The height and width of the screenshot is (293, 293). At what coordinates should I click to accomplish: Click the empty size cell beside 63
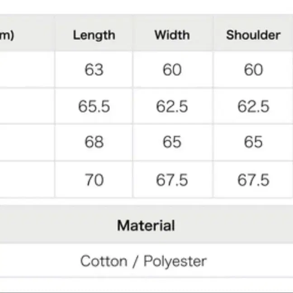click(26, 70)
